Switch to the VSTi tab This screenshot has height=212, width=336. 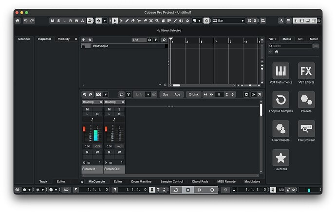pyautogui.click(x=272, y=39)
